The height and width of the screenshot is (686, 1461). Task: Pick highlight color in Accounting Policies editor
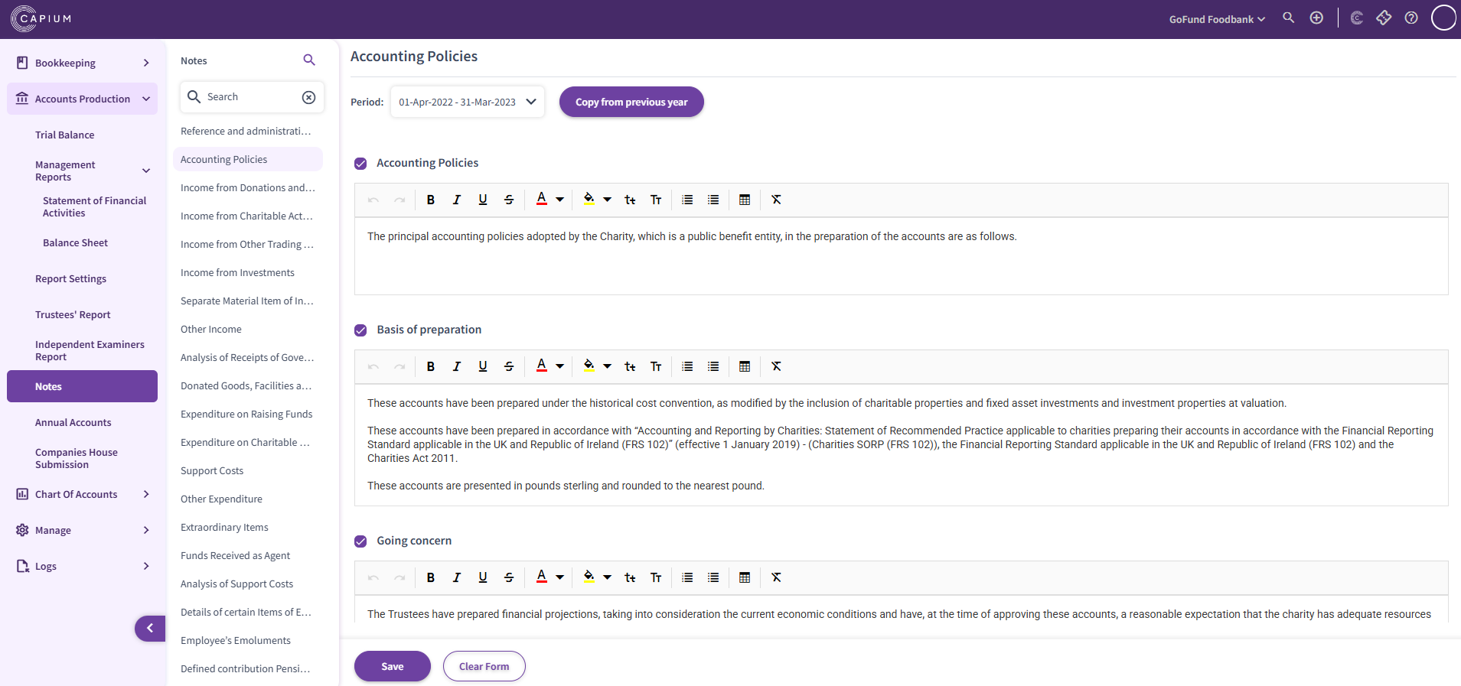coord(589,200)
